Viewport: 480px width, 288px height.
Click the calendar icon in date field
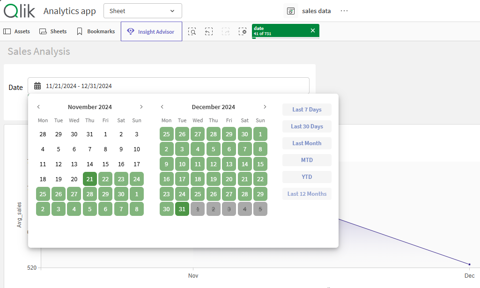tap(37, 86)
